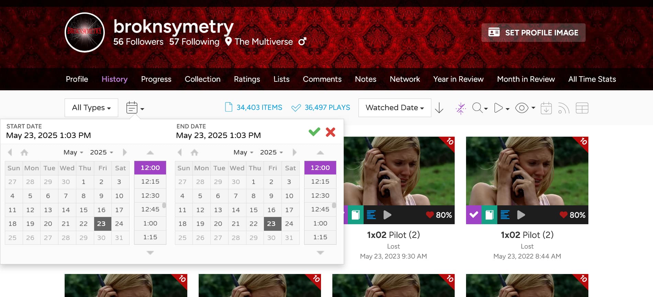Go to previous month in start date calendar
This screenshot has width=653, height=297.
point(10,152)
